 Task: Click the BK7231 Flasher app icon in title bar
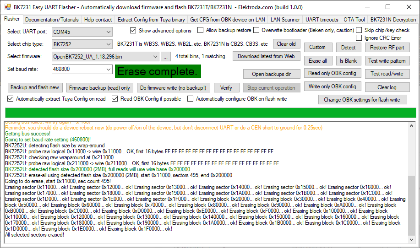point(8,7)
